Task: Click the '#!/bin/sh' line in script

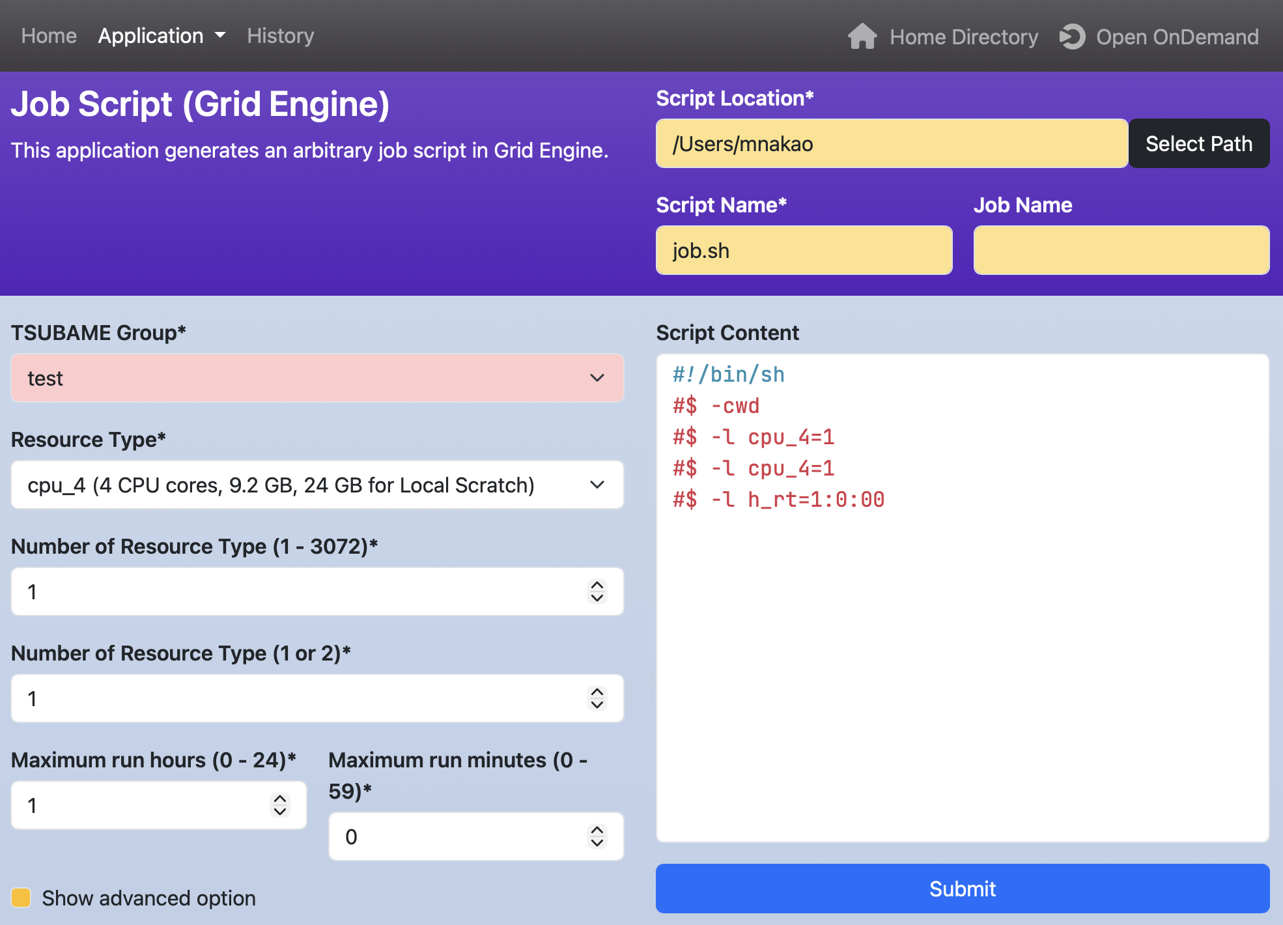Action: [729, 375]
